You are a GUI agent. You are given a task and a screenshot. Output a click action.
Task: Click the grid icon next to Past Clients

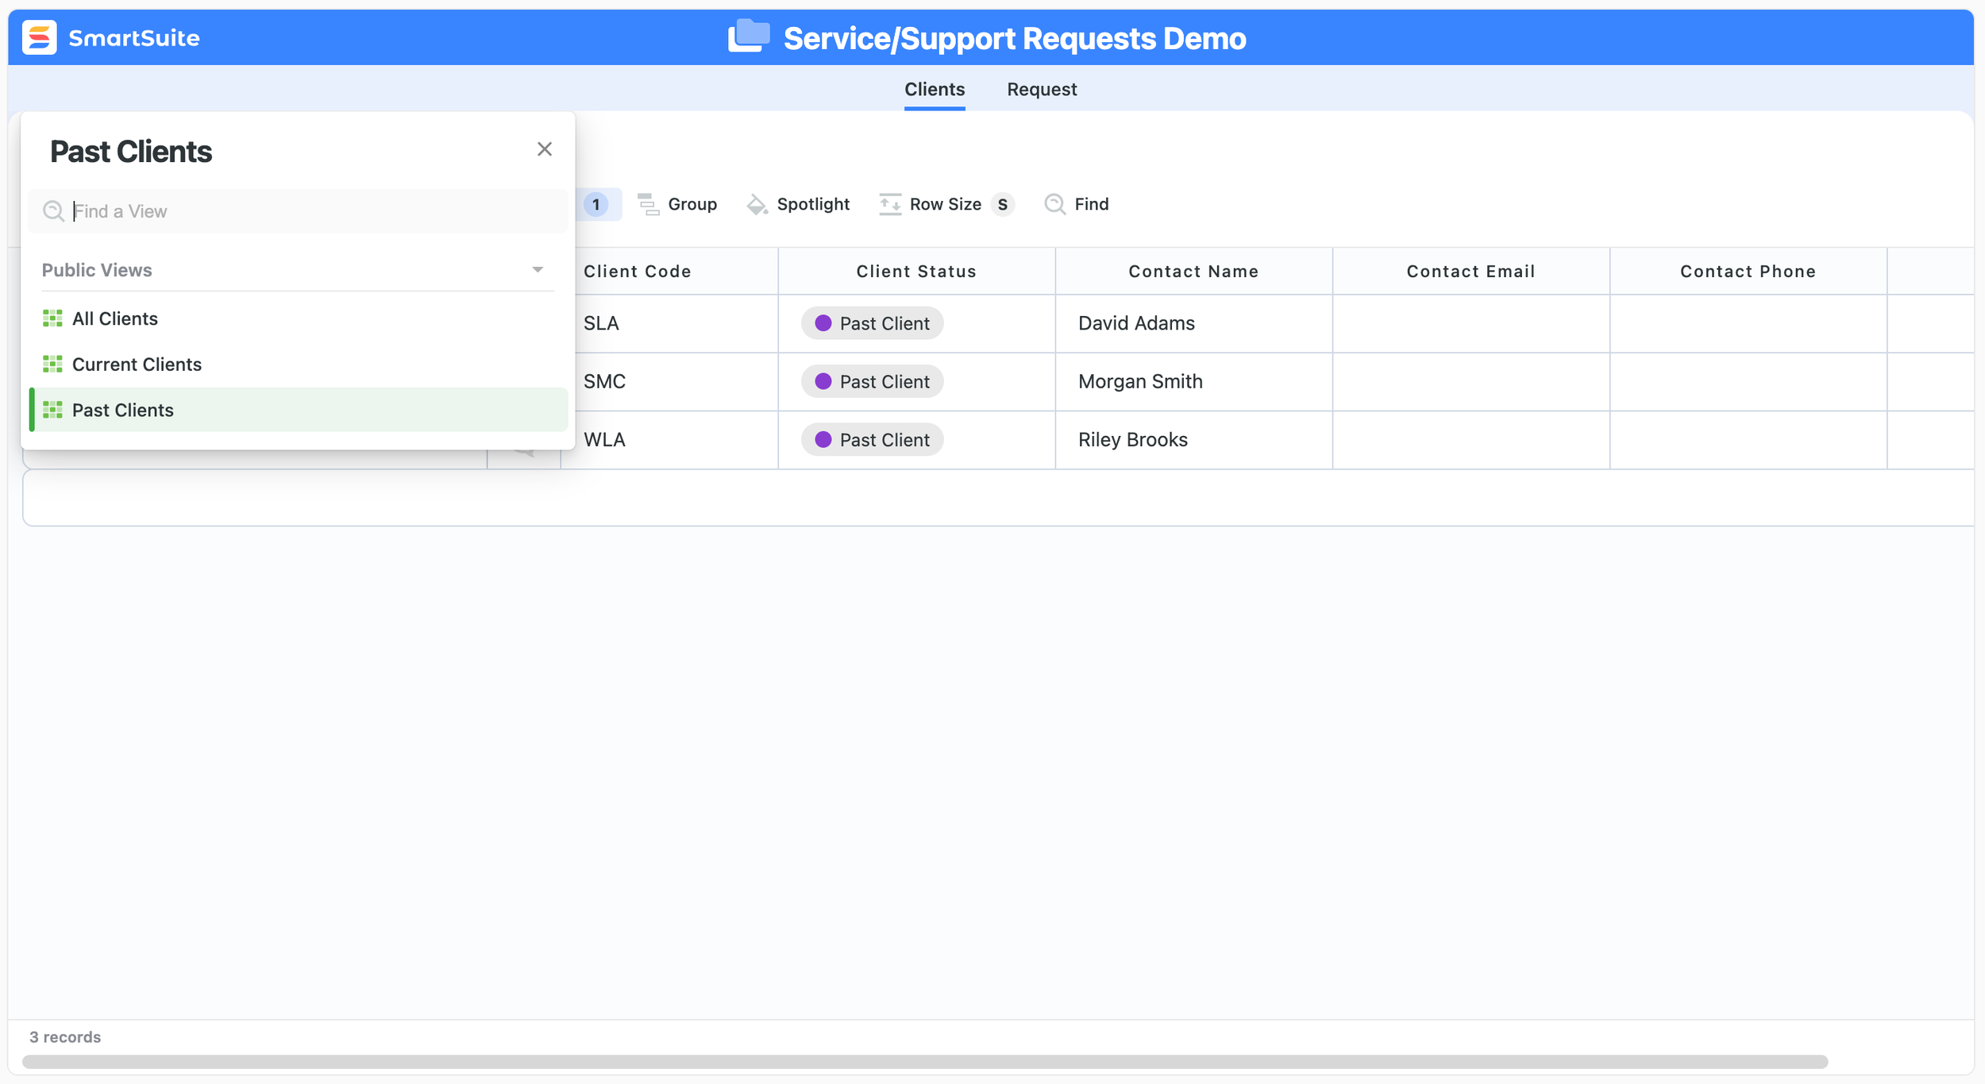click(52, 410)
